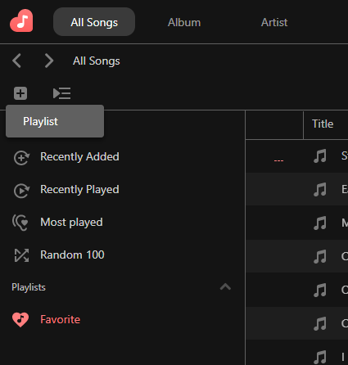Collapse the Playlists section chevron
The width and height of the screenshot is (348, 365).
[225, 287]
